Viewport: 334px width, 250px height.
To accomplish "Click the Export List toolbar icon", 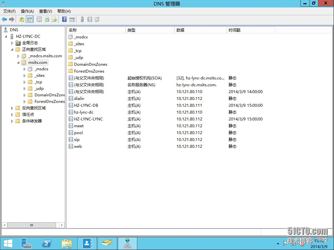I will click(x=54, y=20).
